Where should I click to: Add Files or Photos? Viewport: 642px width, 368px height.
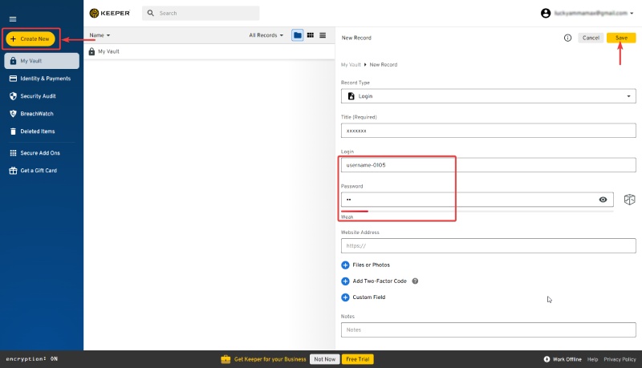366,265
